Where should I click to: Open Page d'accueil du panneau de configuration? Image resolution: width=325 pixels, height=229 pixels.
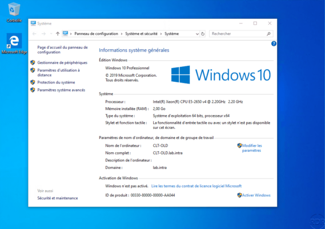pyautogui.click(x=62, y=50)
